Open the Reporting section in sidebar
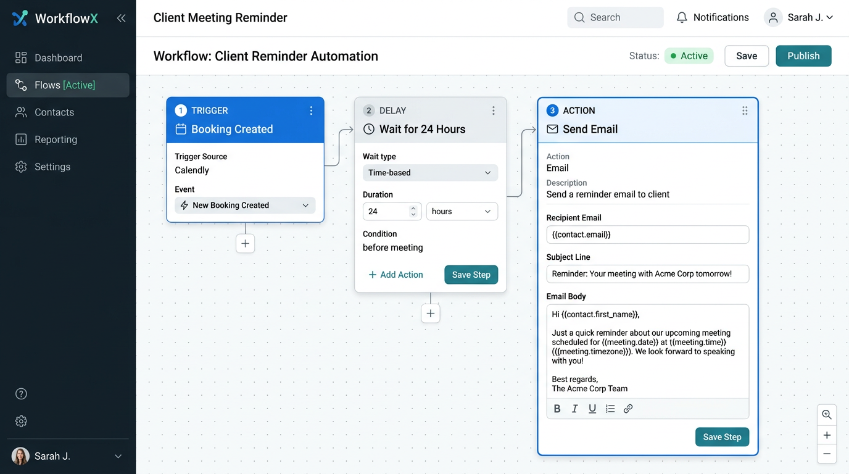849x474 pixels. [x=56, y=139]
